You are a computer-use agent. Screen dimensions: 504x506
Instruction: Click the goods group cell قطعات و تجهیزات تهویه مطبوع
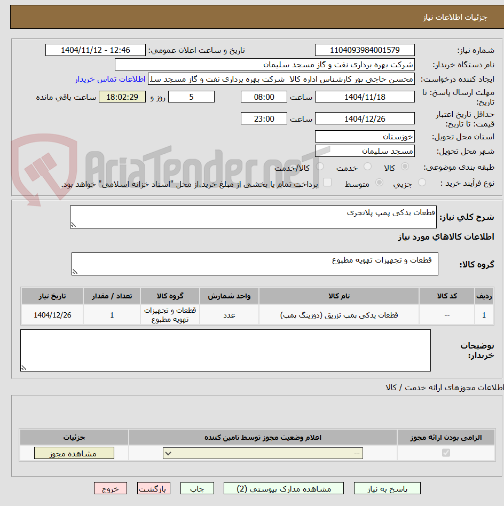(x=170, y=315)
